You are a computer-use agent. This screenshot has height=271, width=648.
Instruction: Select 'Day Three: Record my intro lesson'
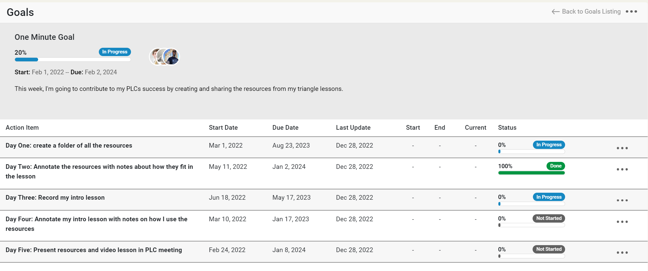[55, 198]
